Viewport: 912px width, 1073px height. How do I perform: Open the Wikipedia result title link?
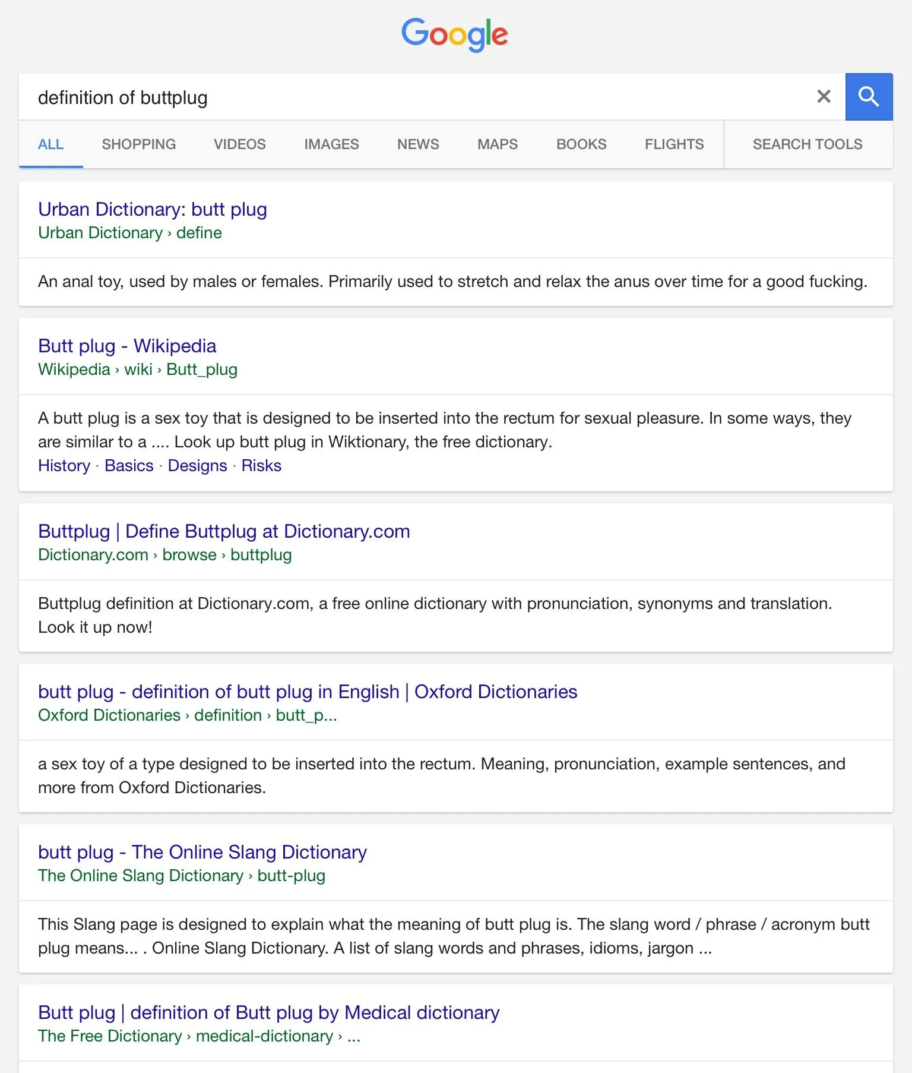[x=127, y=346]
